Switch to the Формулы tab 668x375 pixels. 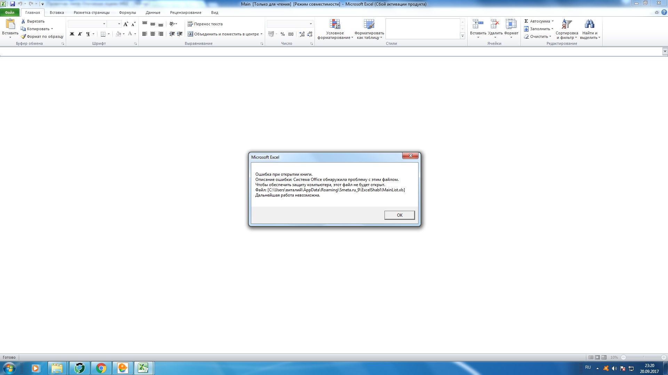pos(127,12)
